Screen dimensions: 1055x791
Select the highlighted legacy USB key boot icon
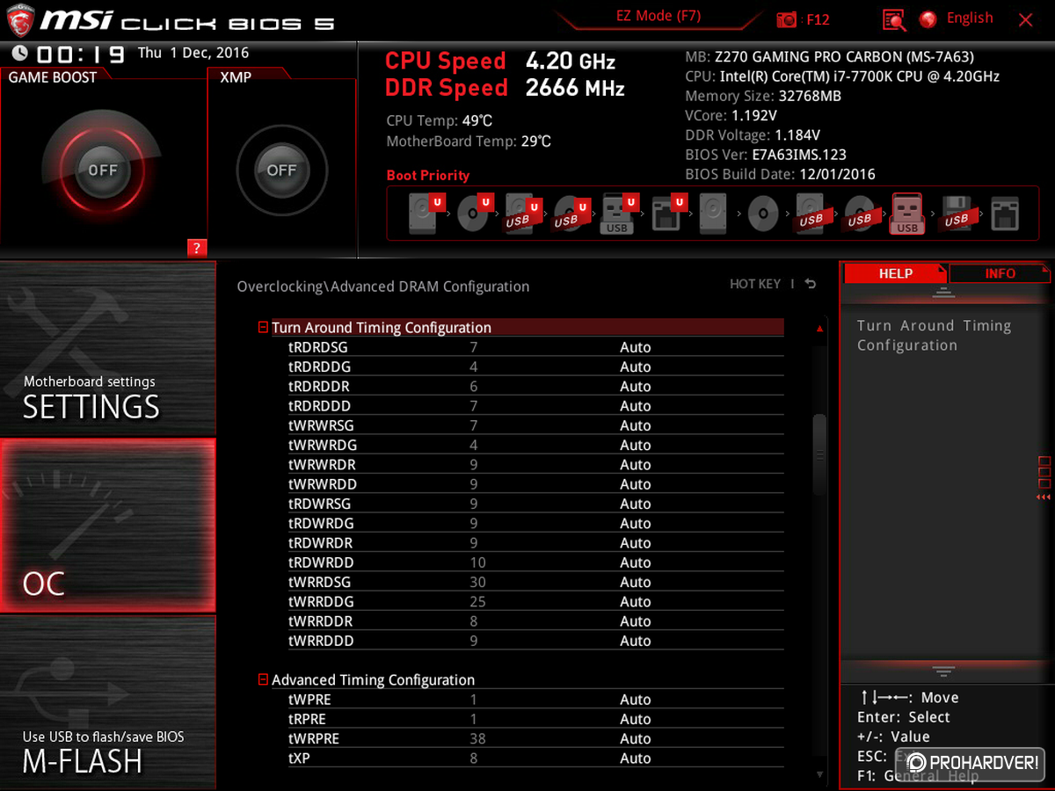pyautogui.click(x=907, y=214)
